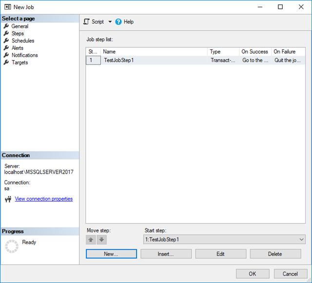
Task: Click the Name column header
Action: 154,52
